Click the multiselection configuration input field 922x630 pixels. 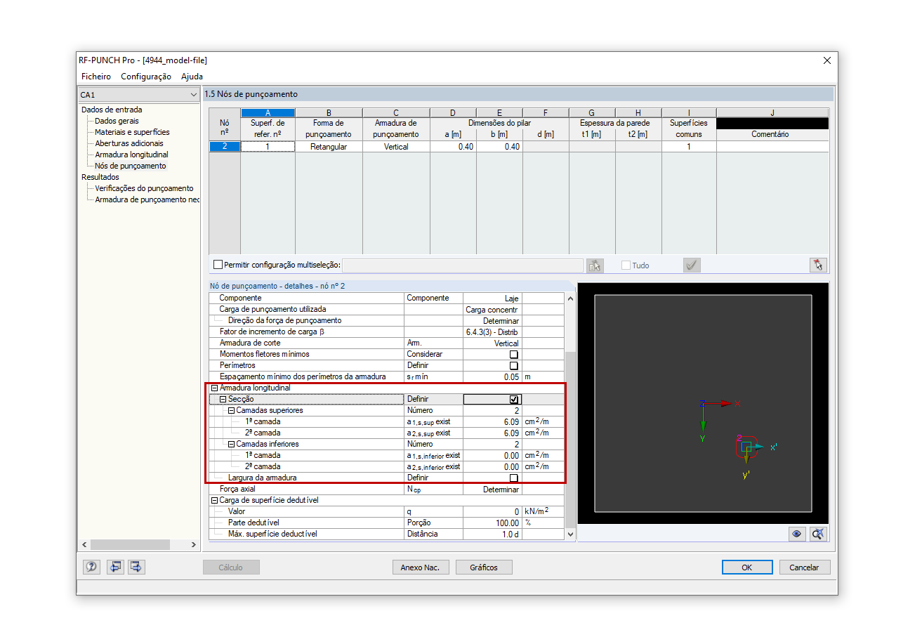[x=463, y=265]
